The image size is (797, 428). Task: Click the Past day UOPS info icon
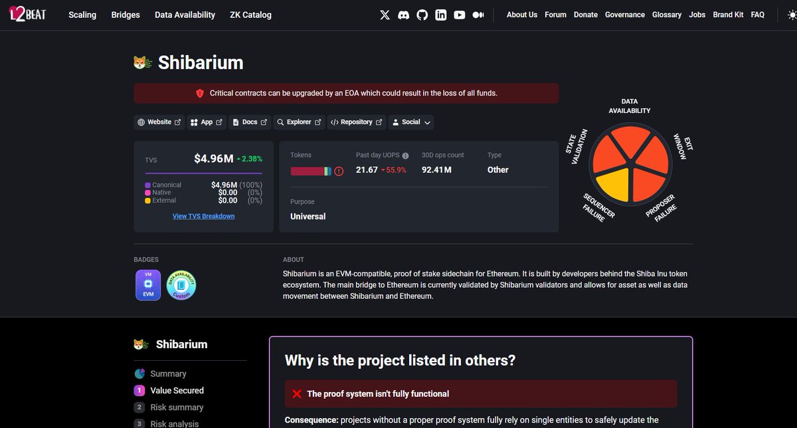[x=405, y=156]
